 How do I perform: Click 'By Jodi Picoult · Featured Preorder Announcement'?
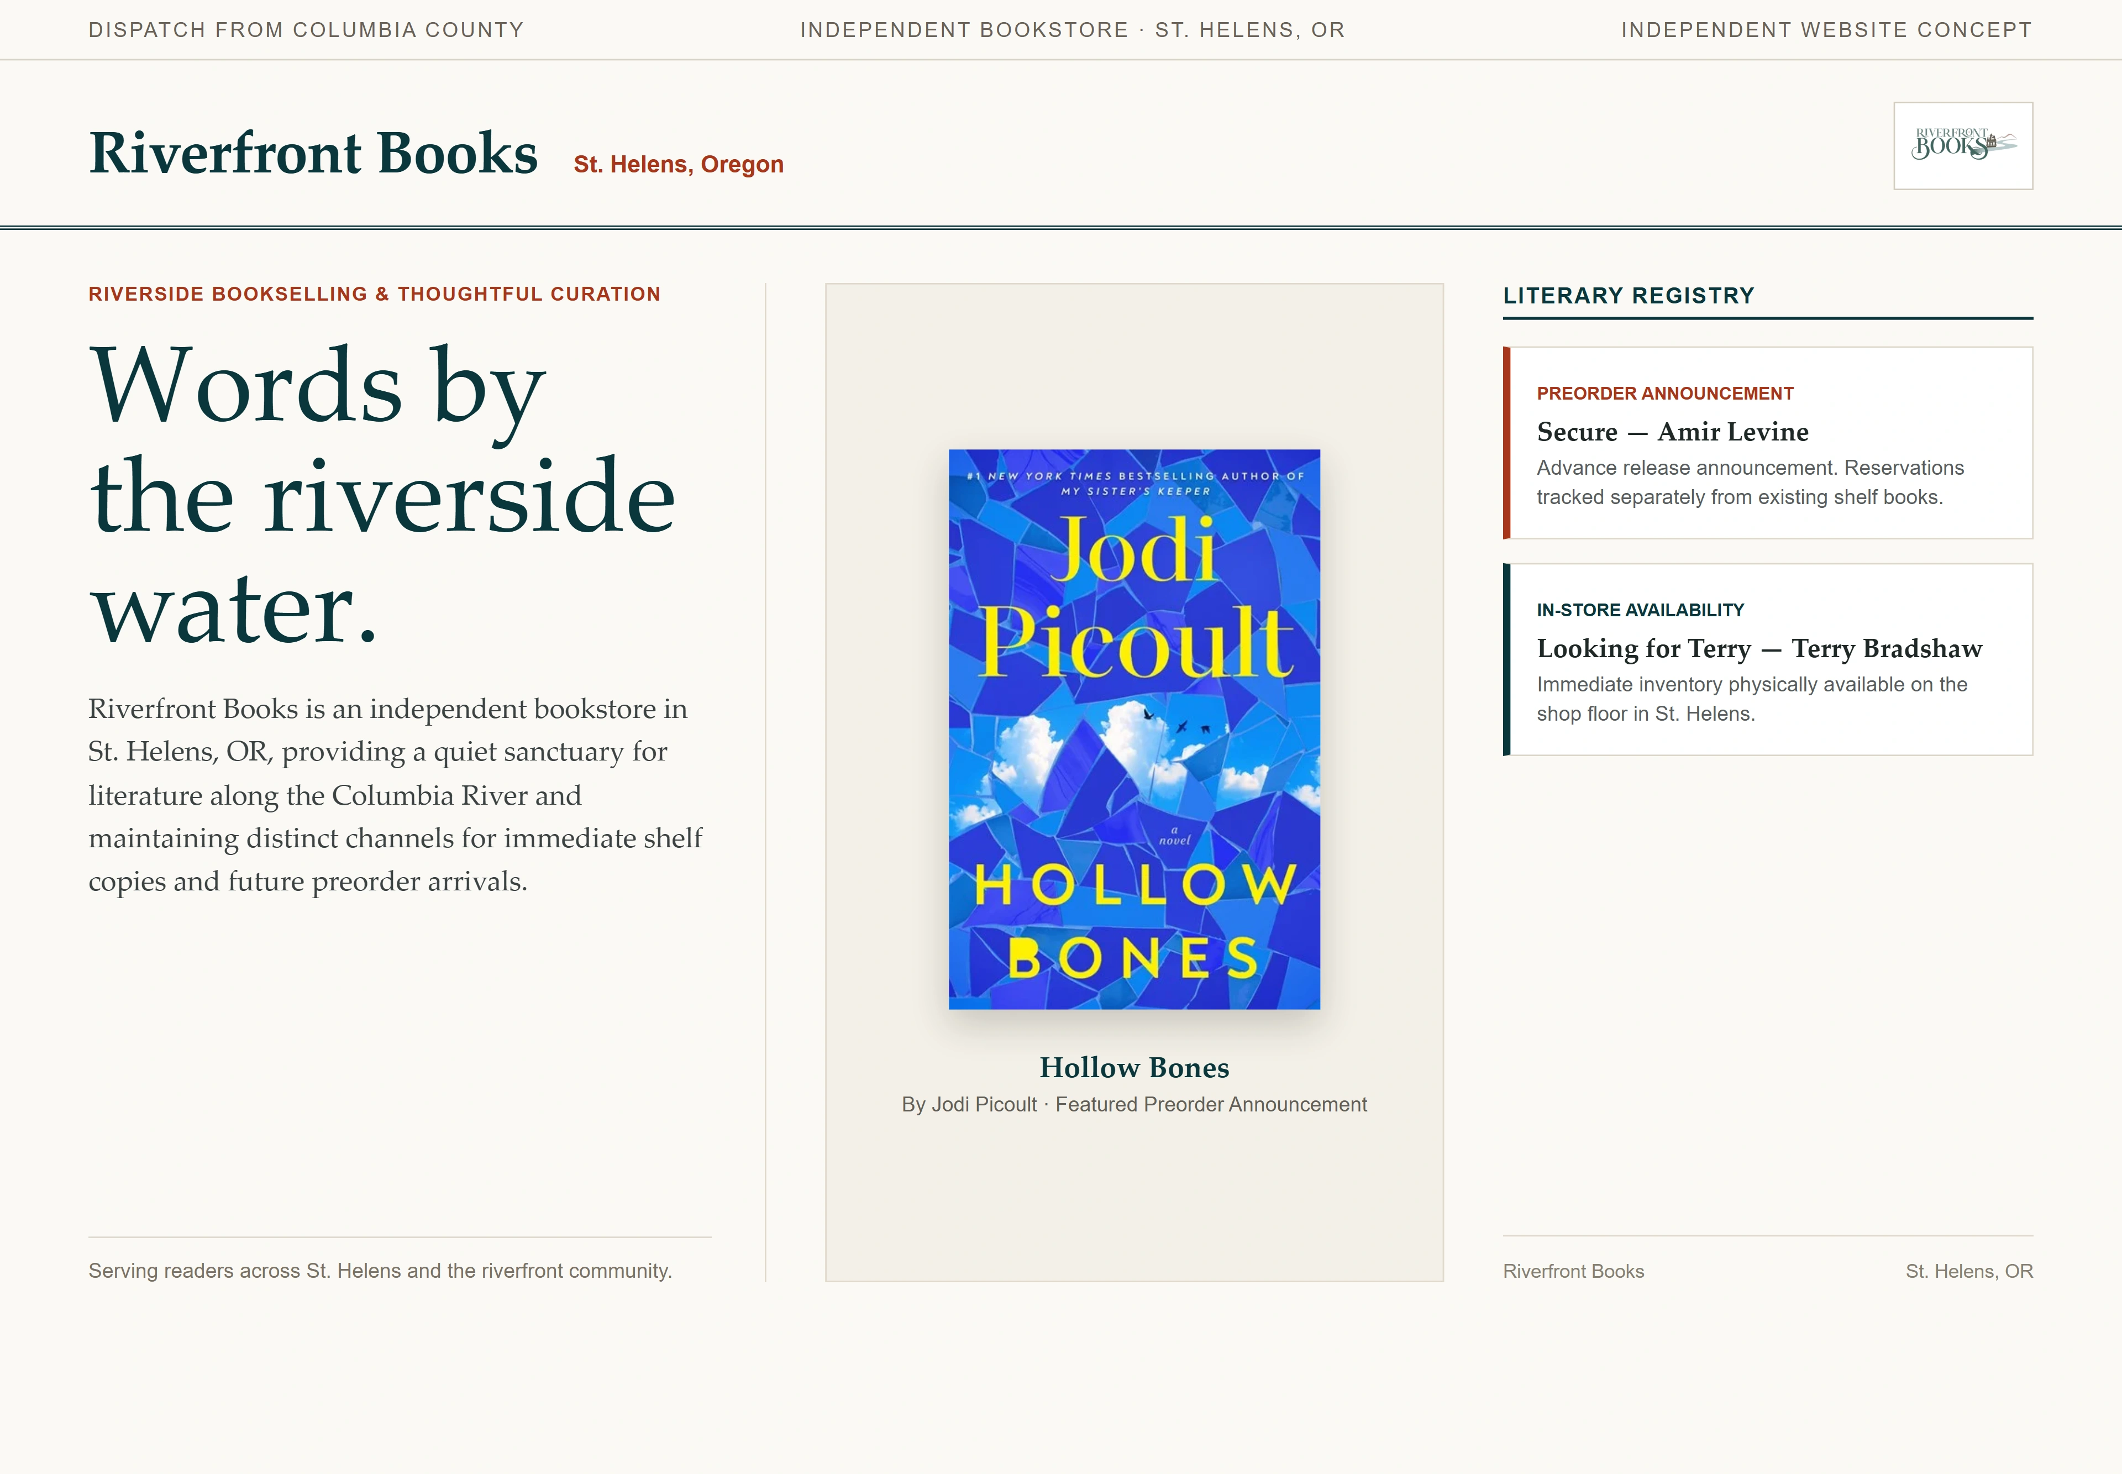tap(1134, 1105)
